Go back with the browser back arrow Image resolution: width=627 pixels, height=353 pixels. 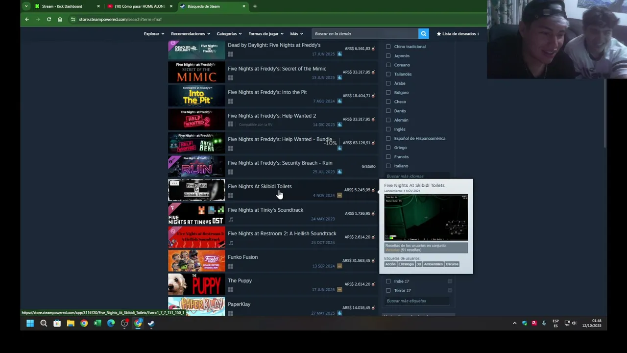coord(27,19)
